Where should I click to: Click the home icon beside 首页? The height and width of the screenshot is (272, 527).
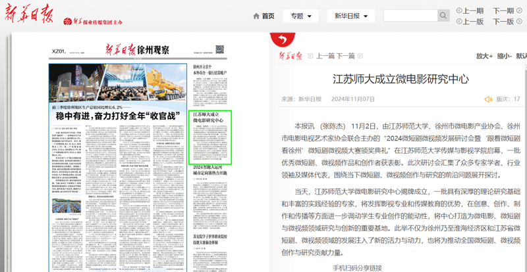pos(256,16)
